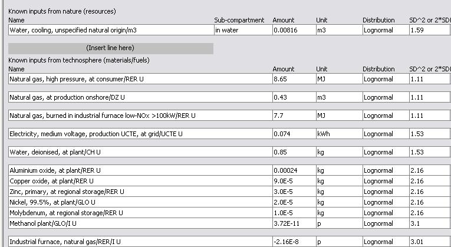Viewport: 451px width, 247px height.
Task: Select 'Natural gas, burned in industrial furnace' entry
Action: tap(110, 116)
